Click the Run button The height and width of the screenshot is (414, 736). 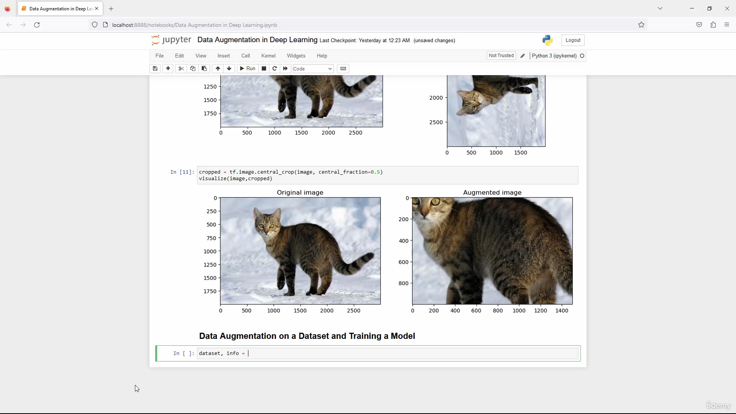tap(247, 69)
